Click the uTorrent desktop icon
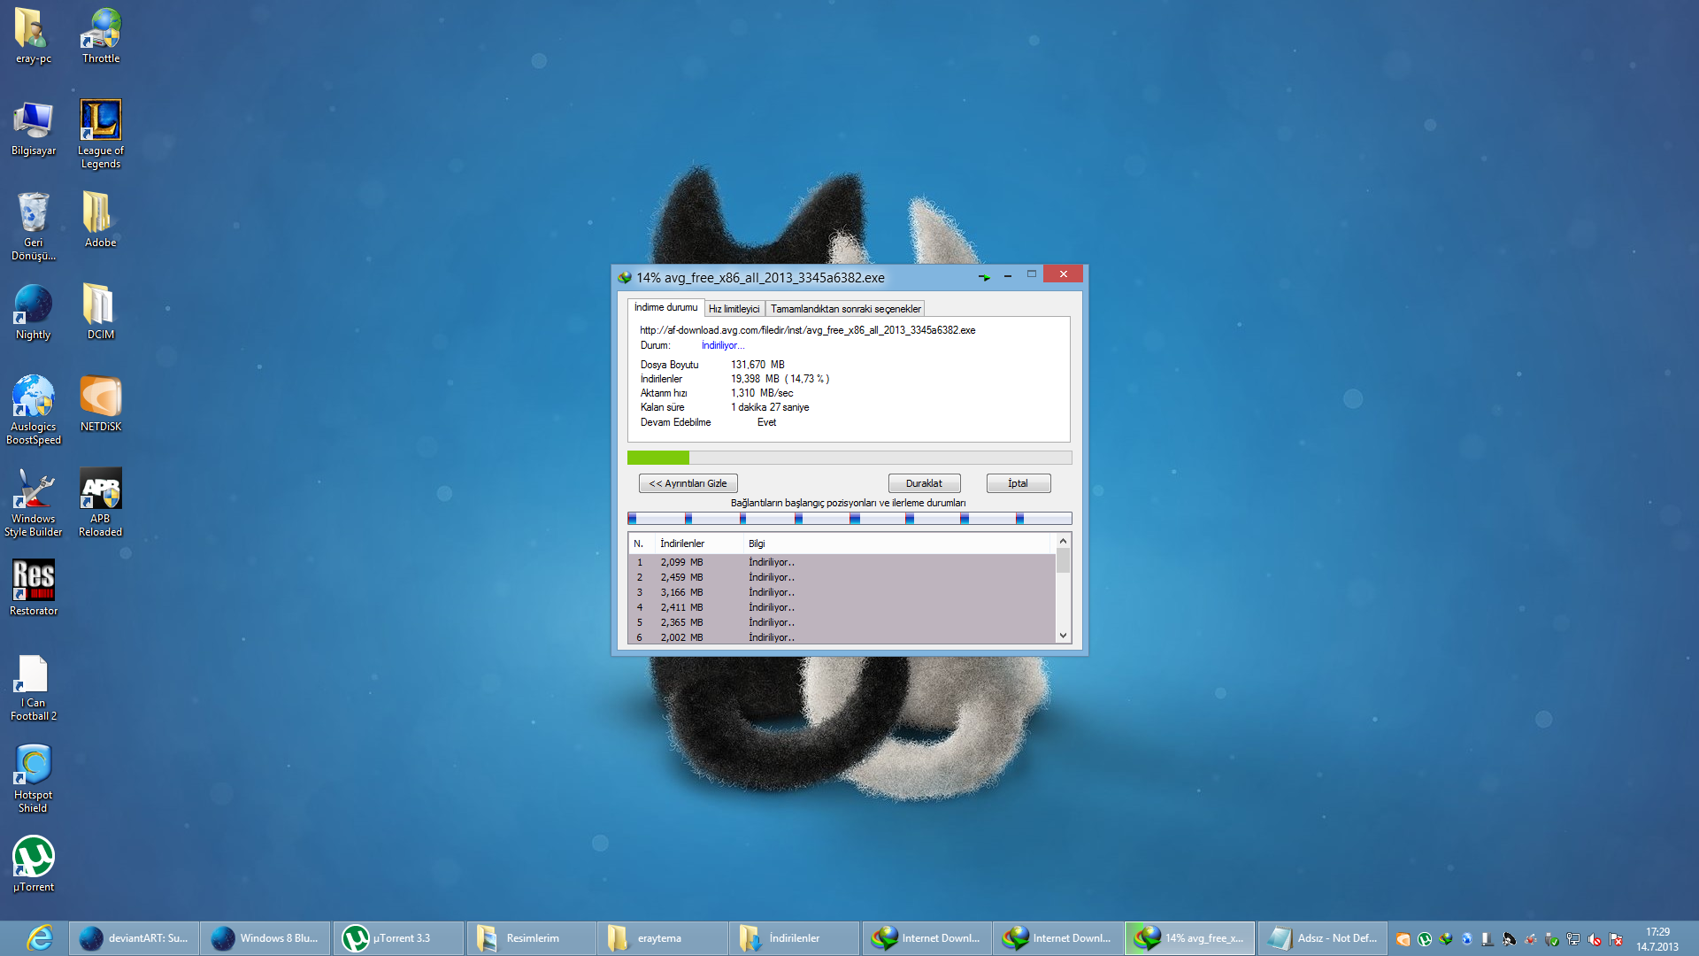The width and height of the screenshot is (1699, 956). click(x=32, y=861)
